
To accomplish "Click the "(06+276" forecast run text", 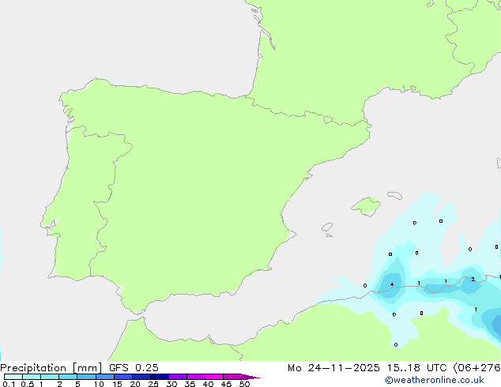I will coord(477,368).
